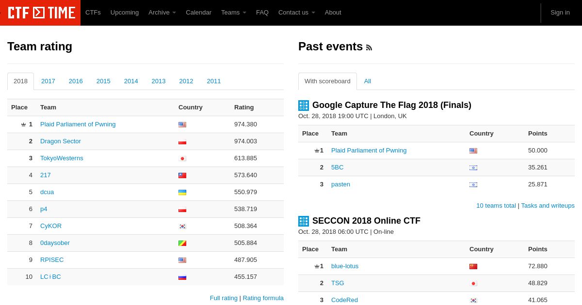
Task: Click the Russian flag in the LC↯BC row
Action: [182, 277]
